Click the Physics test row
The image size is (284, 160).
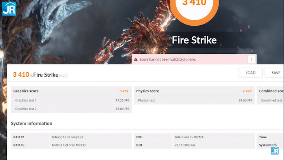pos(194,100)
